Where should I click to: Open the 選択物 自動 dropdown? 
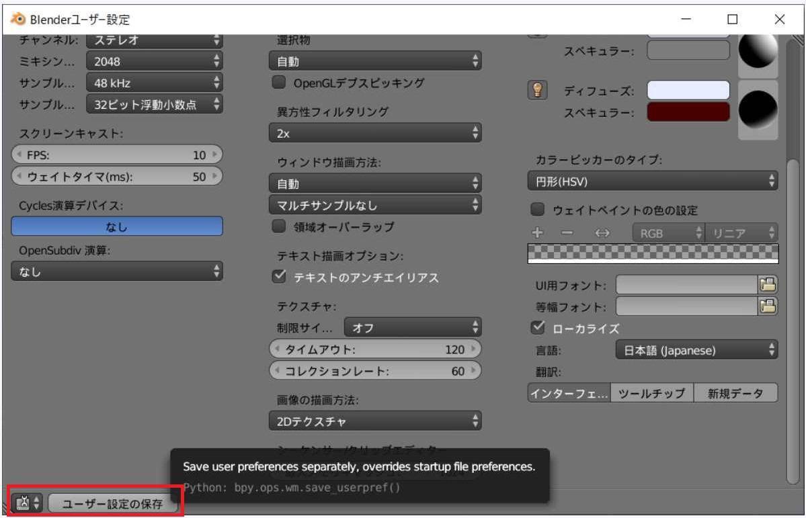point(374,61)
